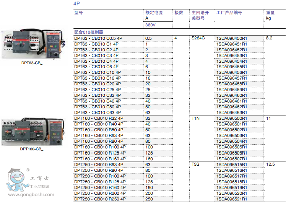The height and width of the screenshot is (202, 286).
Task: Click the 额定电流 column header
Action: point(154,13)
